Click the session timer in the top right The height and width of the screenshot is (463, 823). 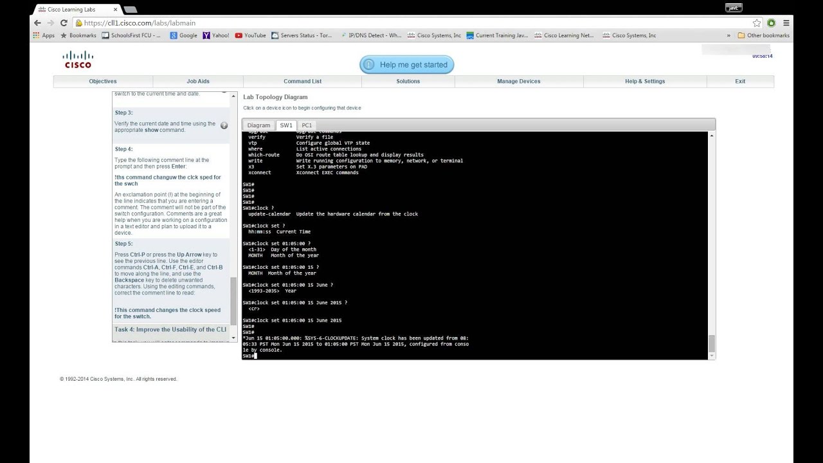click(762, 57)
